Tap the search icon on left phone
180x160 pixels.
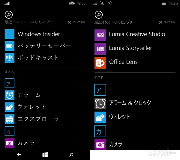9,15
